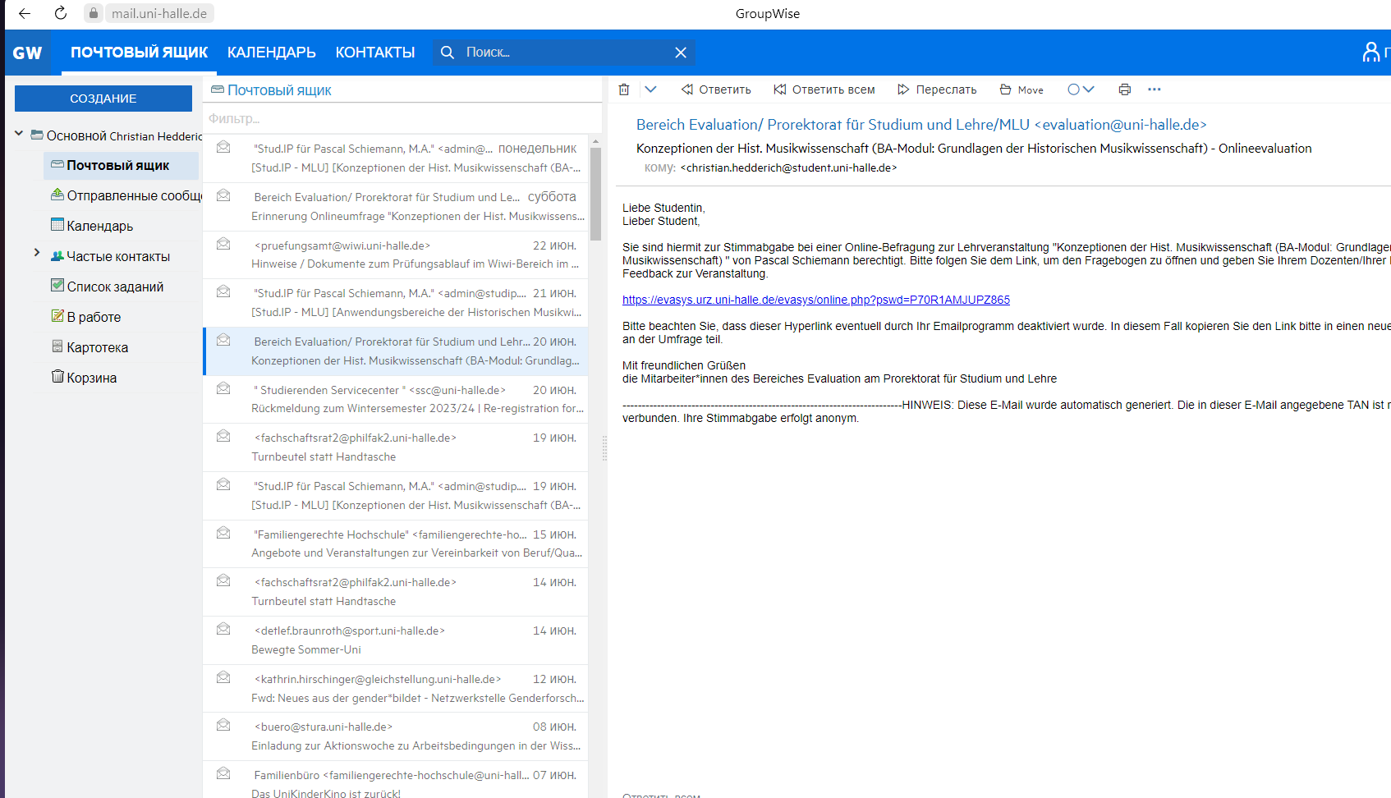Open the Das UniKinderKino ist zurück! email

(x=395, y=780)
